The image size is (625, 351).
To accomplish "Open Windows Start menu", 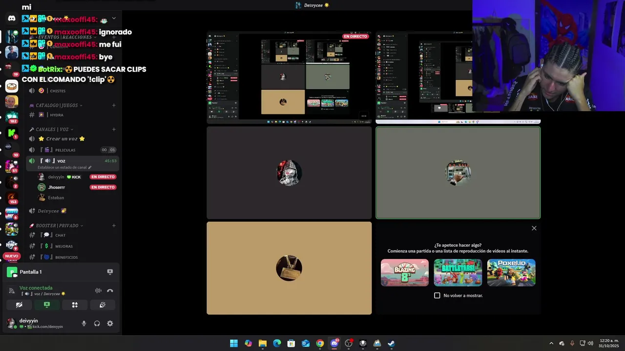I will [234, 343].
